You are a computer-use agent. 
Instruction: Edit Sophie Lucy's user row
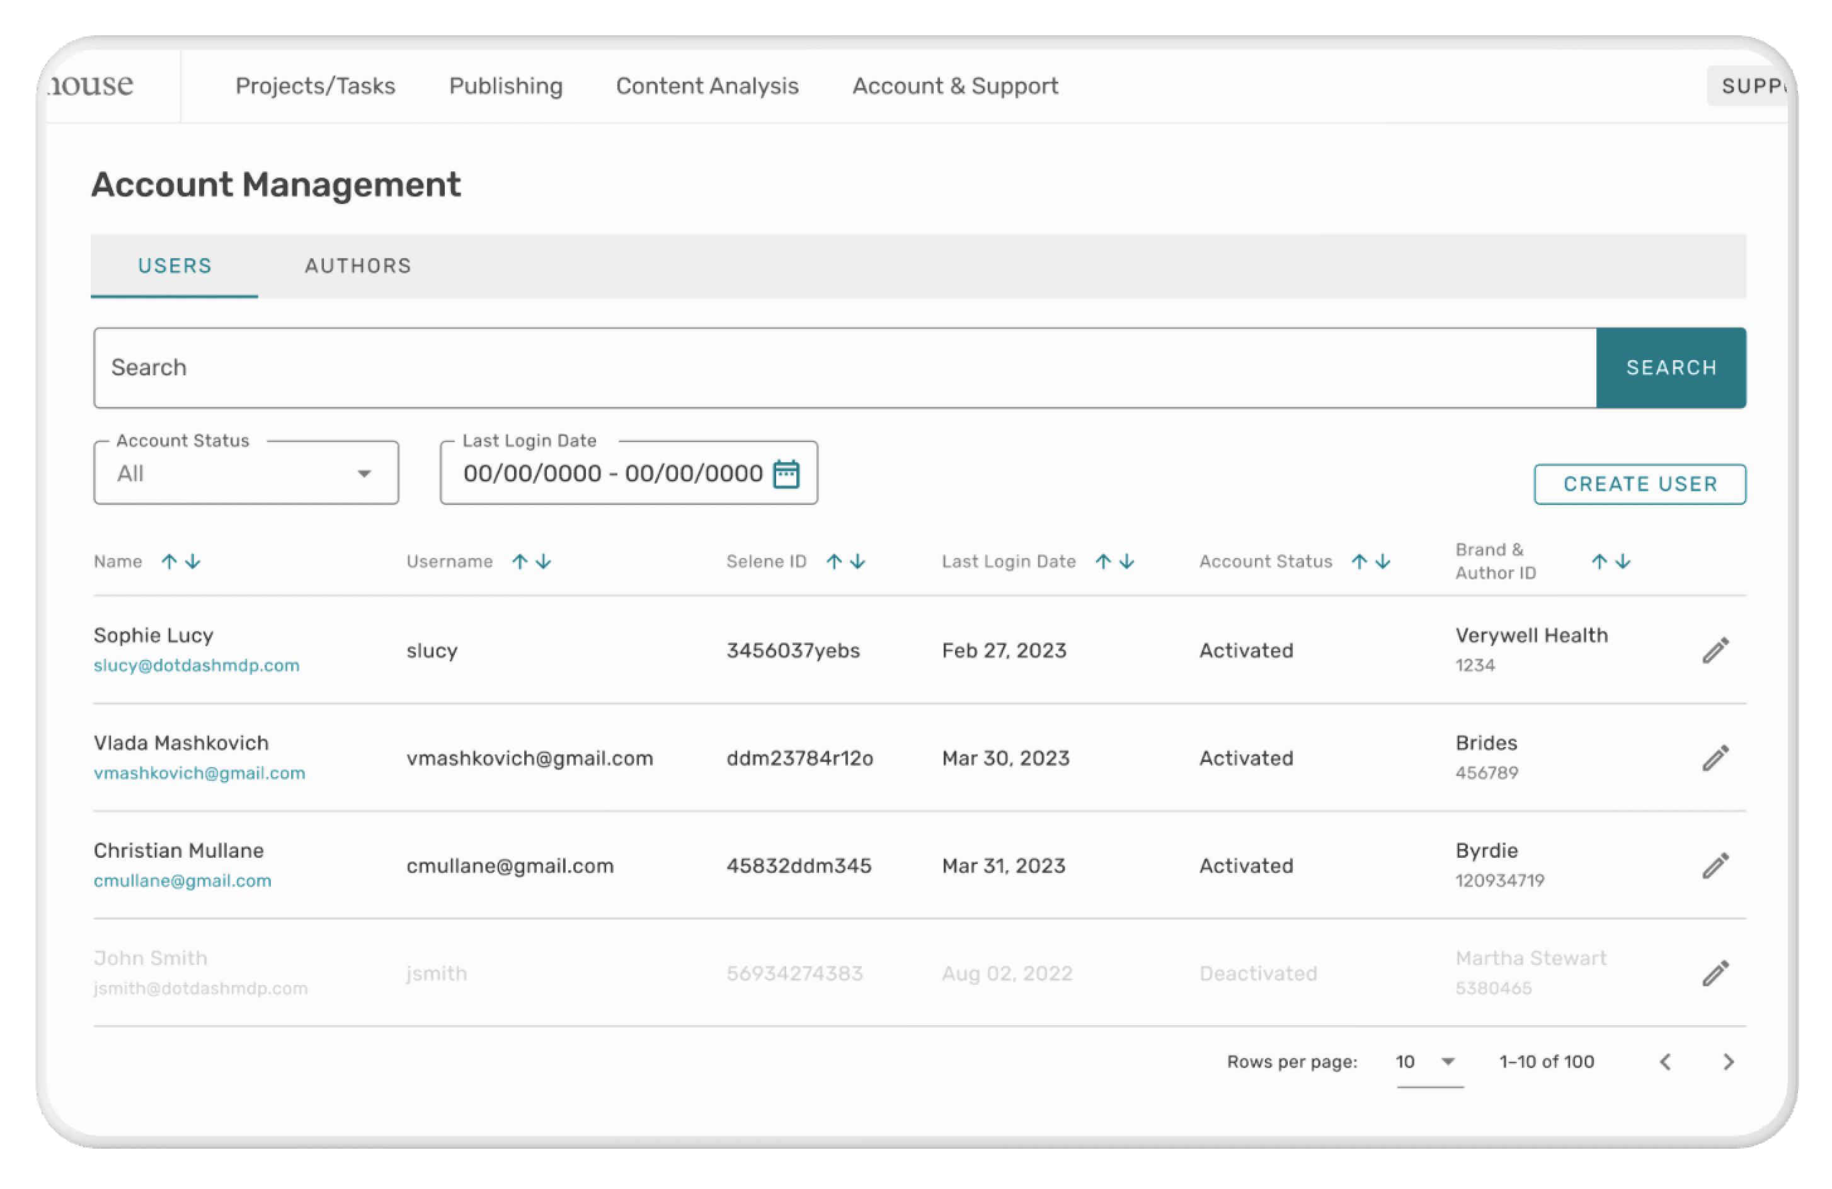(x=1715, y=651)
